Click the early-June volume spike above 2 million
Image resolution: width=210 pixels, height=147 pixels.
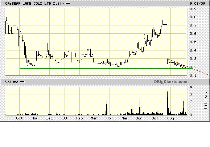(140, 107)
